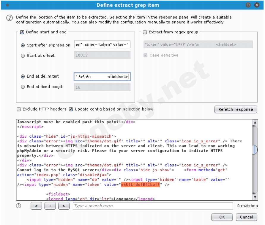Screen dimensions: 265x225
Task: Confirm with the OK button
Action: pyautogui.click(x=222, y=217)
